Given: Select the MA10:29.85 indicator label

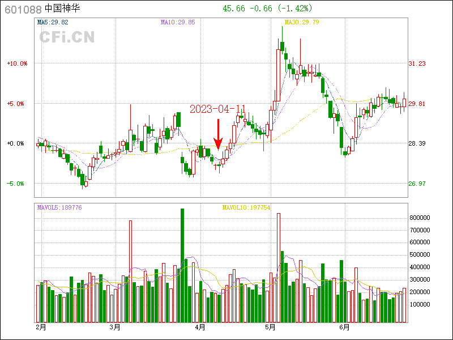Looking at the screenshot, I should pos(178,22).
